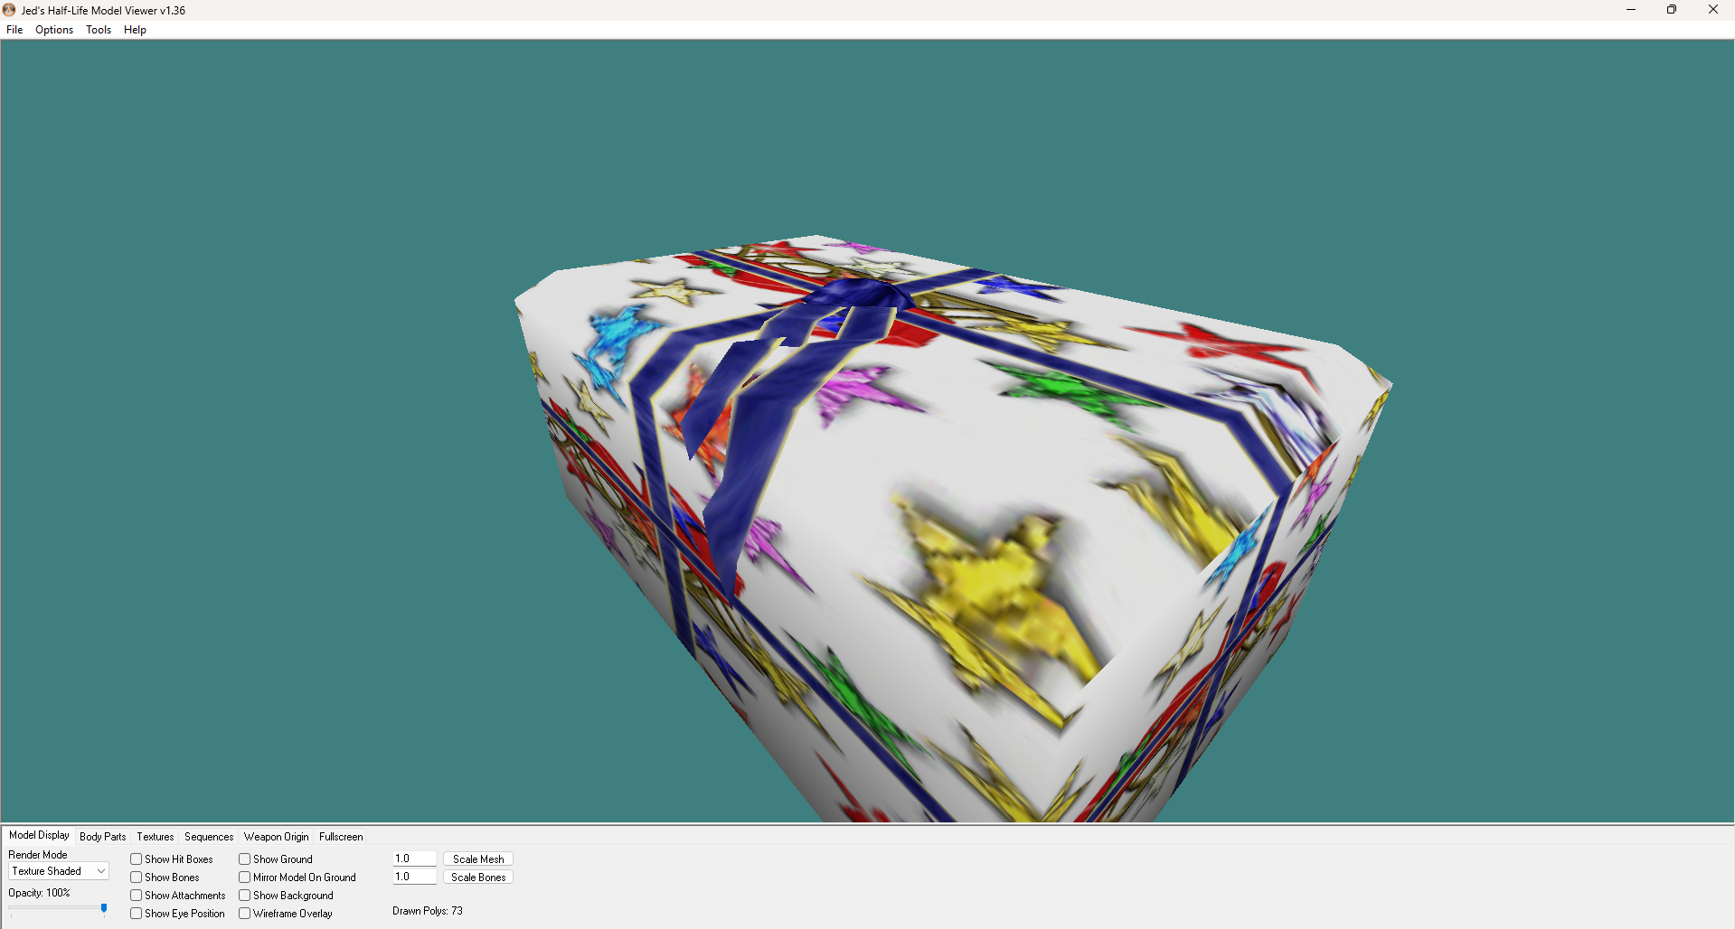1735x929 pixels.
Task: Expand the Render Mode dropdown
Action: point(59,871)
